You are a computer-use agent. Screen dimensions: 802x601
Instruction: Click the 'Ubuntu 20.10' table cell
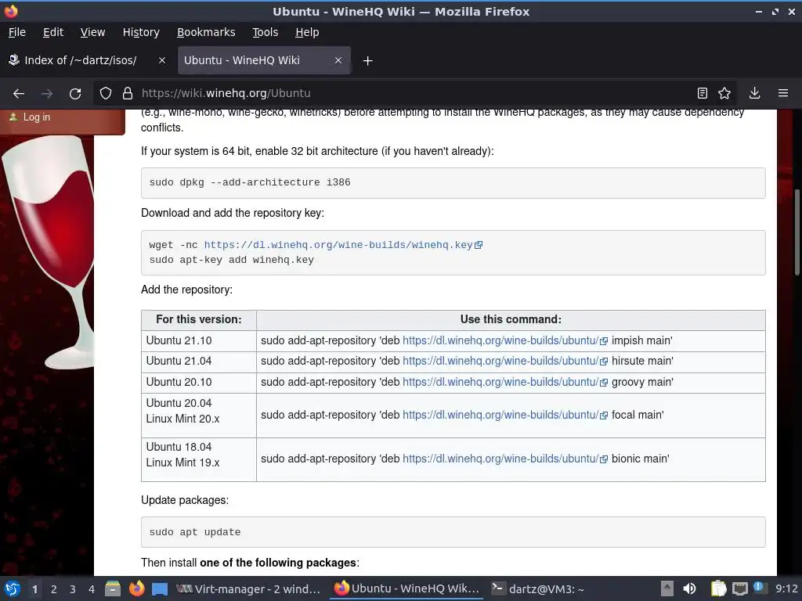coord(198,382)
